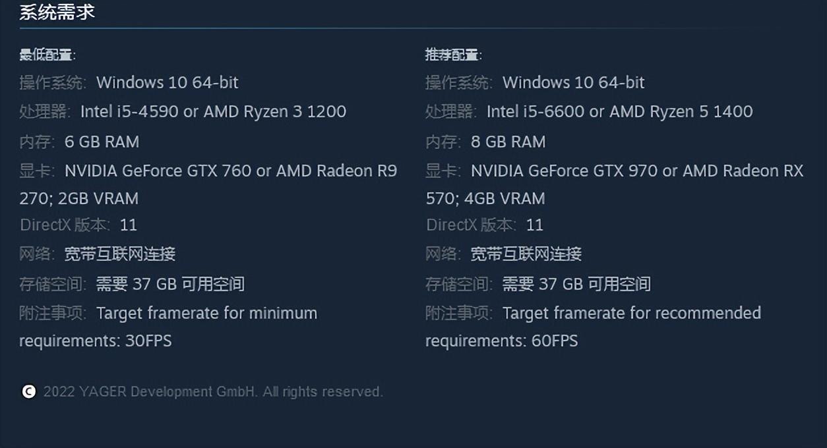Click the YAGER Development GmbH copyright text

click(x=212, y=392)
